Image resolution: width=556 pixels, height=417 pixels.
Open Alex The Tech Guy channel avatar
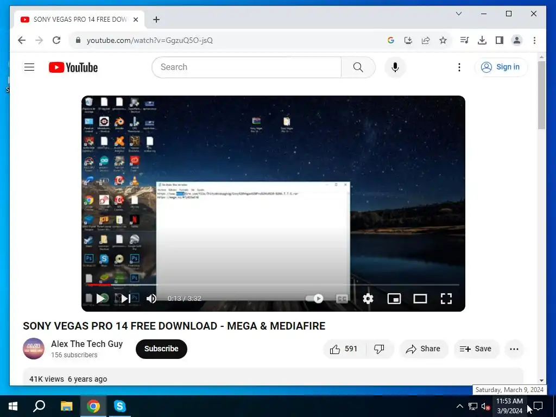click(x=34, y=349)
